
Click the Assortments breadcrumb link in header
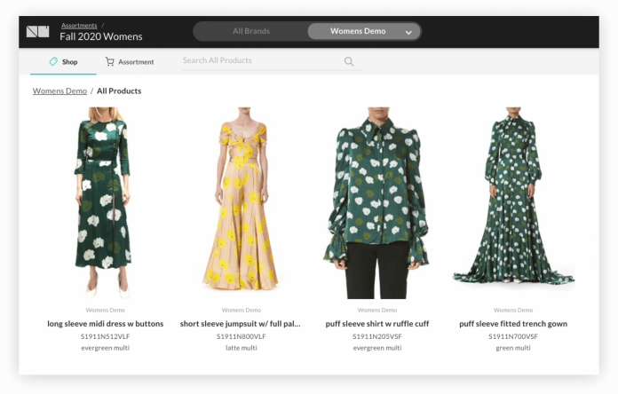coord(79,26)
